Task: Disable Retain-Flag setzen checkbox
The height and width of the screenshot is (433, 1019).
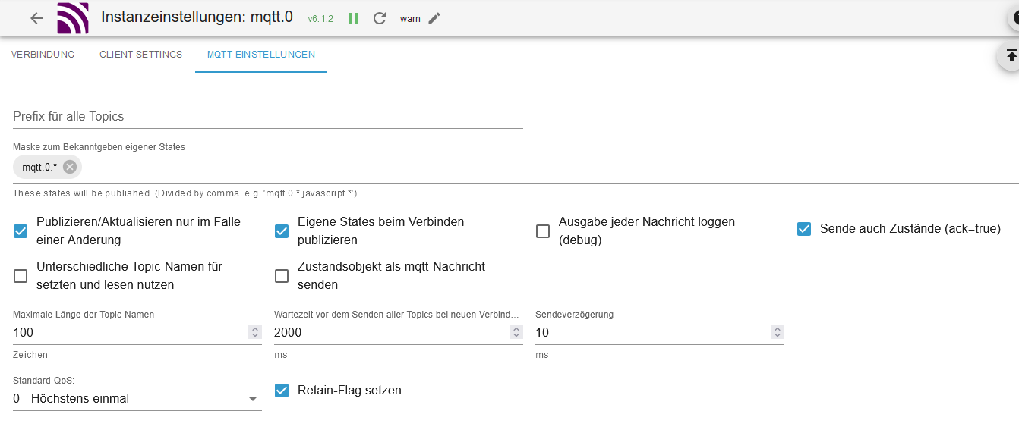Action: (282, 391)
